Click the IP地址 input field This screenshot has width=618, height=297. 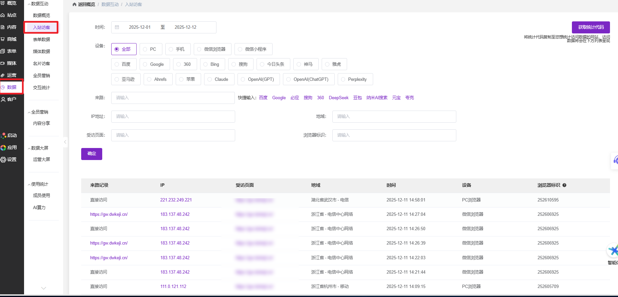click(173, 116)
